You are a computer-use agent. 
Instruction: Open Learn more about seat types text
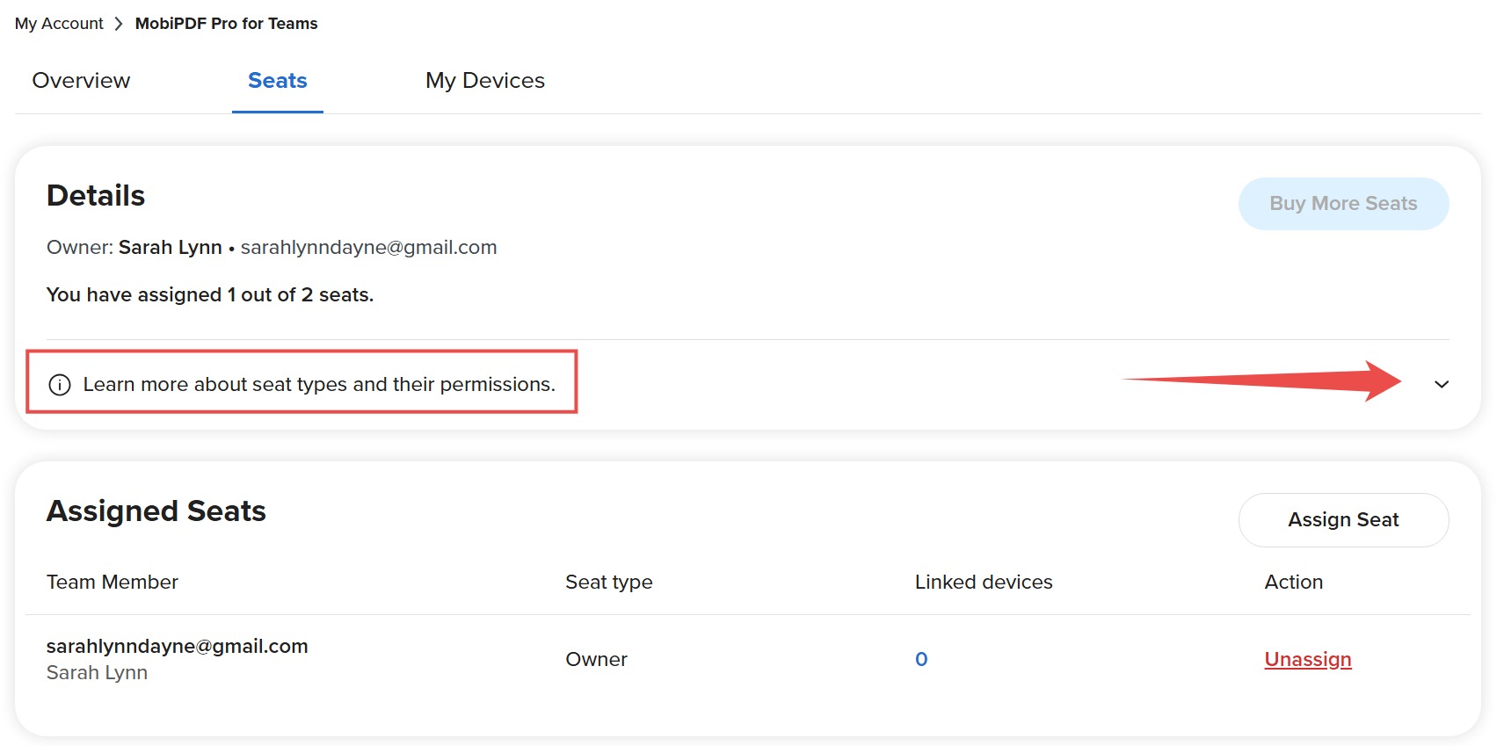click(319, 385)
